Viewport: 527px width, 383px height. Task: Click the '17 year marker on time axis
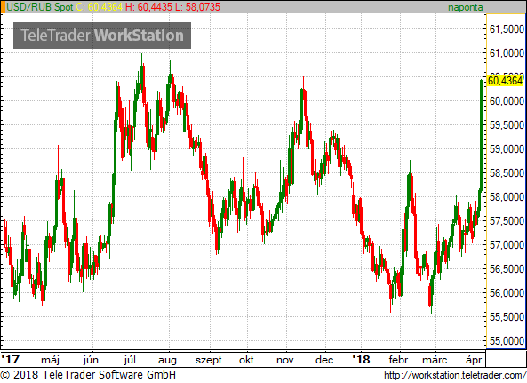click(x=10, y=360)
